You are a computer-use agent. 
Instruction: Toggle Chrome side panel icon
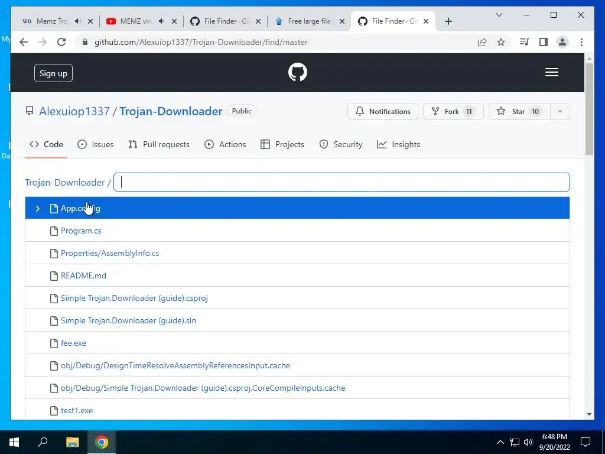(x=544, y=42)
